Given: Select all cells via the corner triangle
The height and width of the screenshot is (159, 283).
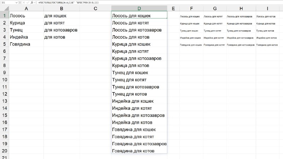Looking at the screenshot, I should [x=6, y=8].
